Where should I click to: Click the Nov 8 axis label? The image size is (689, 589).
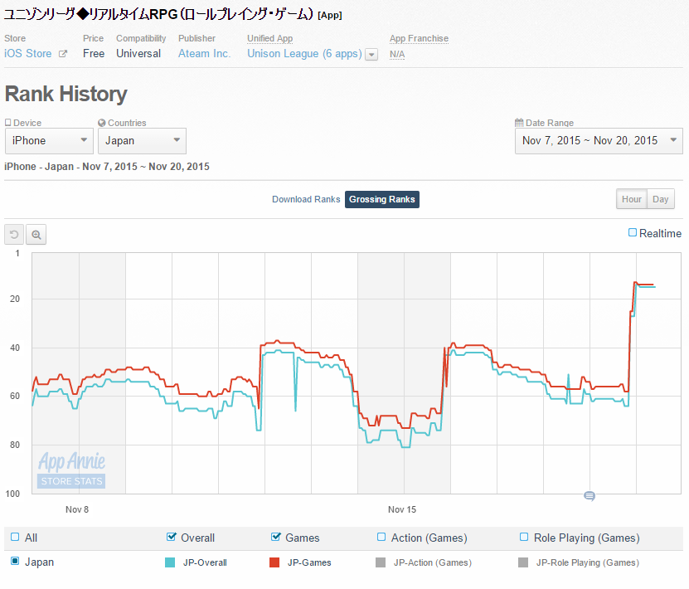tap(77, 509)
